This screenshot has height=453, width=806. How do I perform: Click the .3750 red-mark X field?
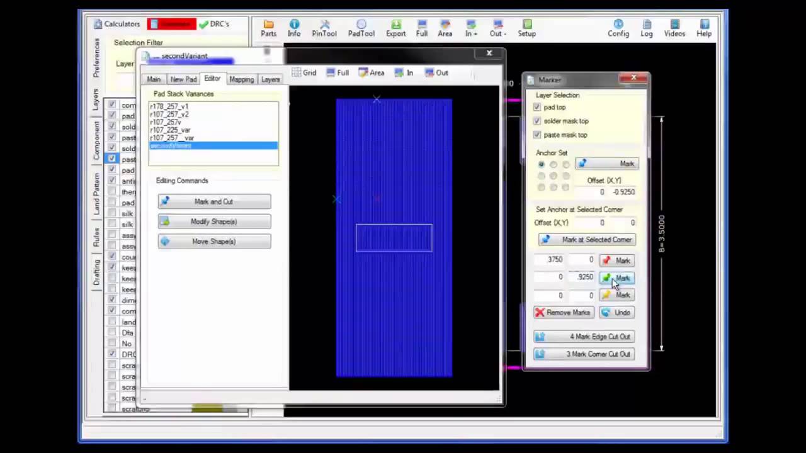[x=550, y=260]
